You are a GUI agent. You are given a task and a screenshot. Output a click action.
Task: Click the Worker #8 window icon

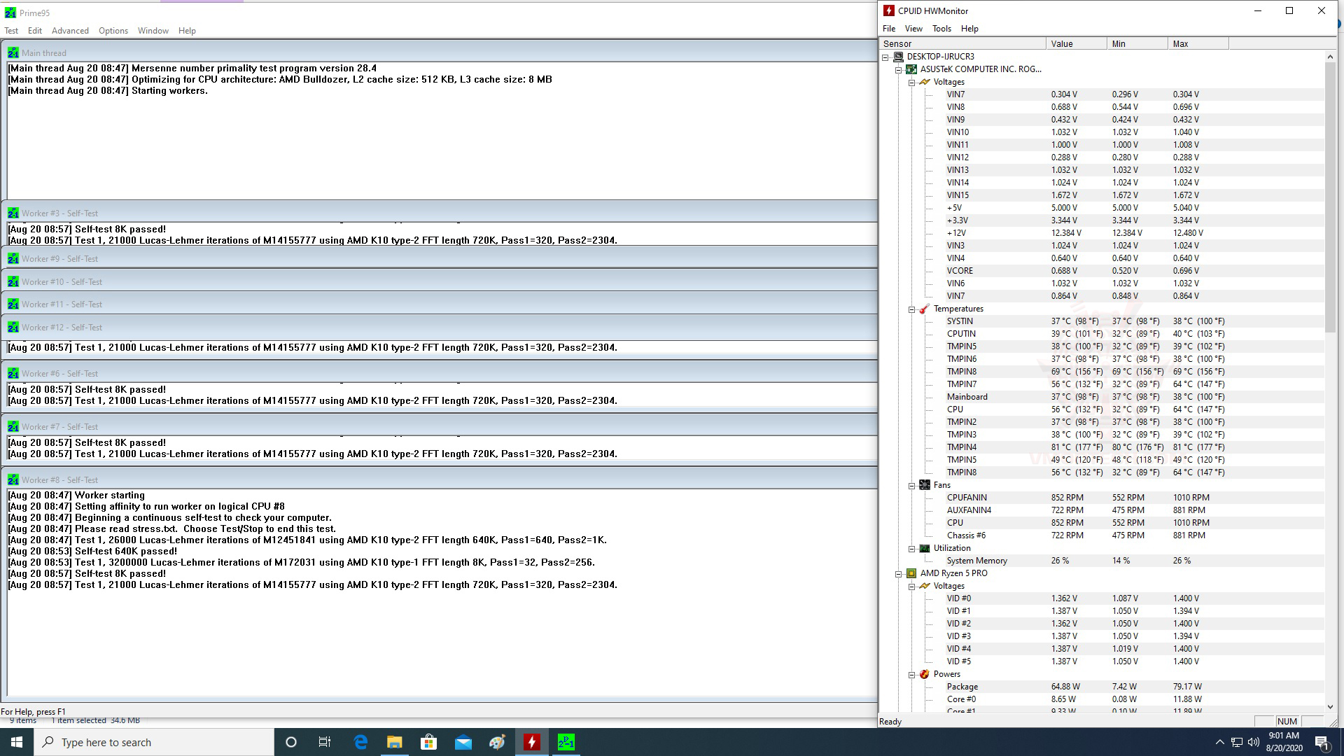[x=13, y=479]
